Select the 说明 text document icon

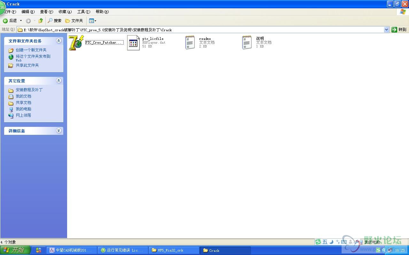coord(247,42)
